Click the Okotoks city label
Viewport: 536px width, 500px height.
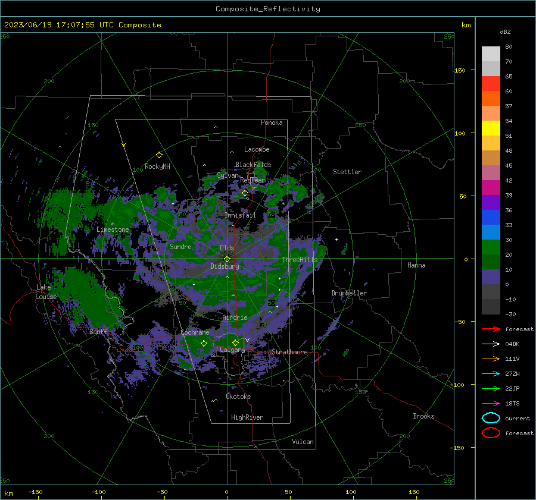point(238,397)
